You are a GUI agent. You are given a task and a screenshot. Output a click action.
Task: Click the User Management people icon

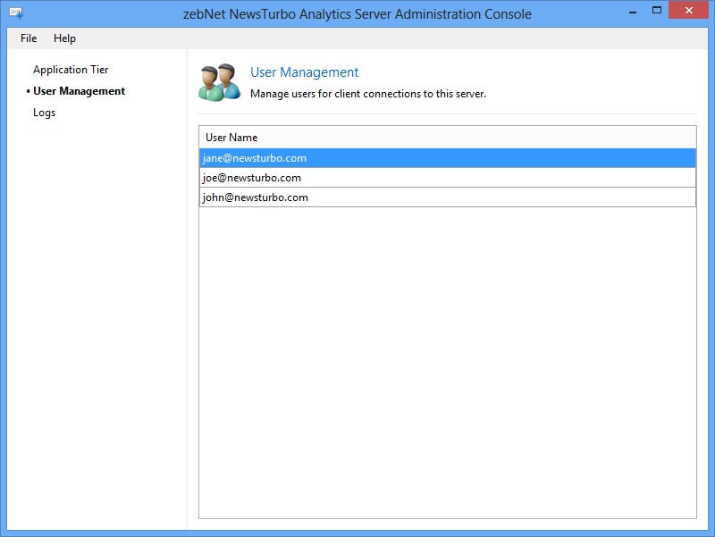point(219,82)
